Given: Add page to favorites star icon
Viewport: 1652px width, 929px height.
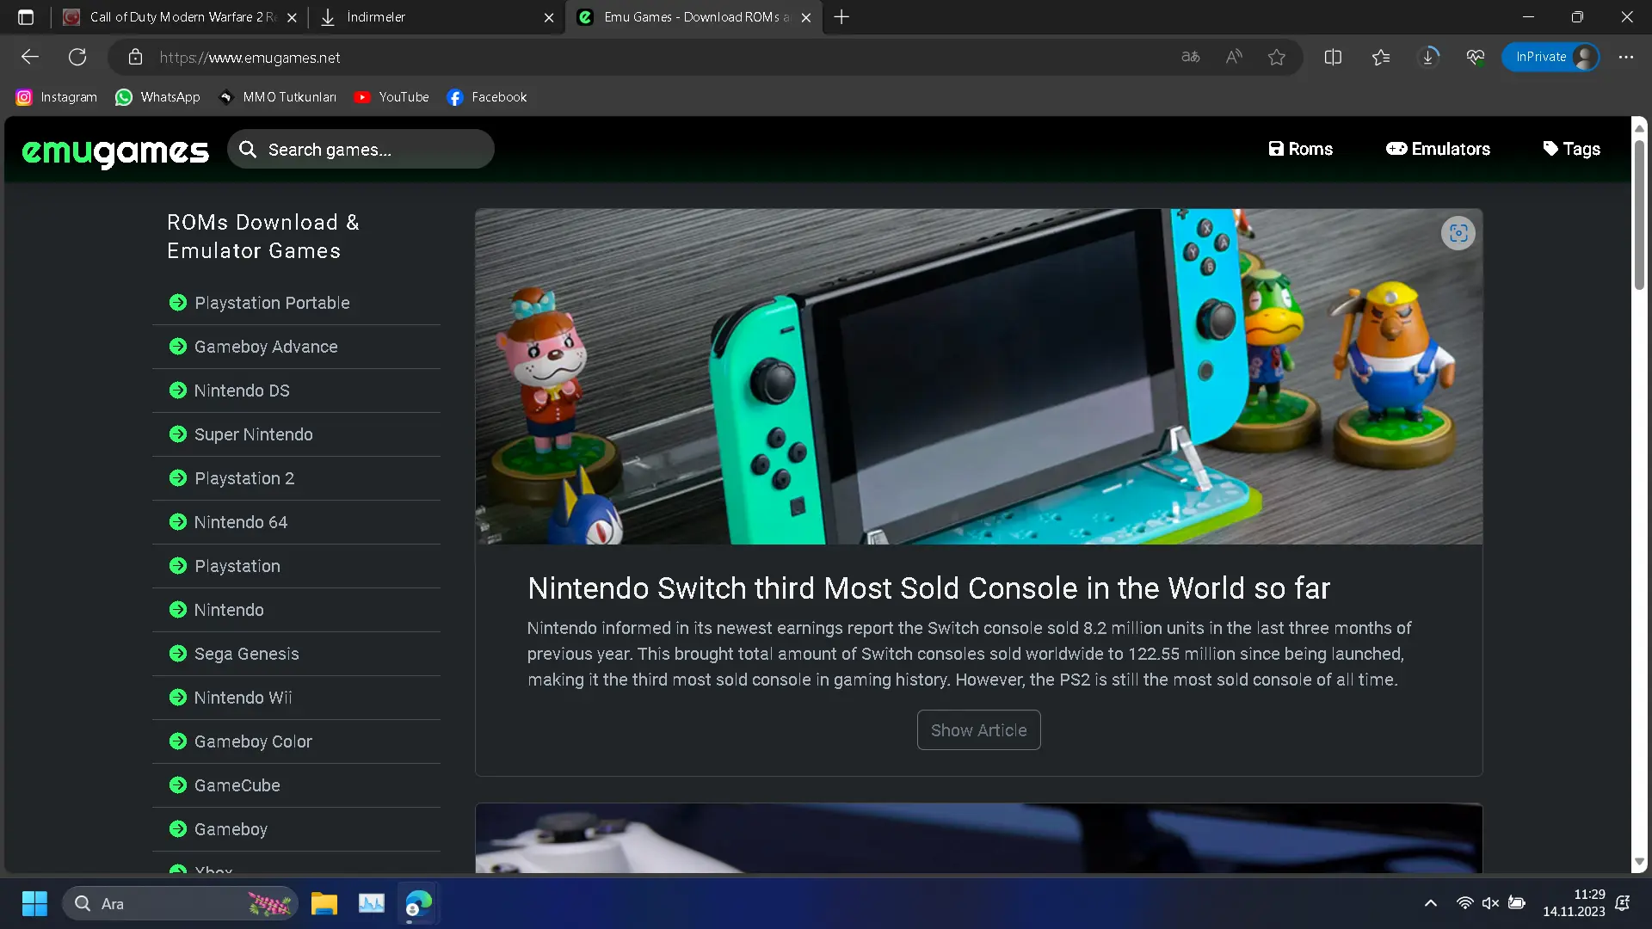Looking at the screenshot, I should (x=1276, y=58).
